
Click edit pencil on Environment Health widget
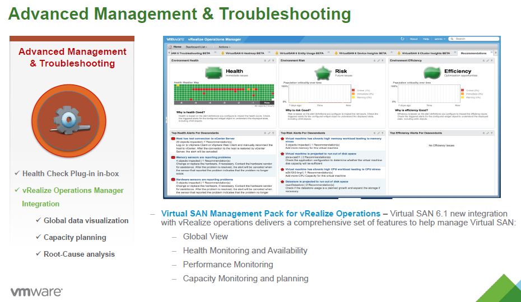point(269,60)
